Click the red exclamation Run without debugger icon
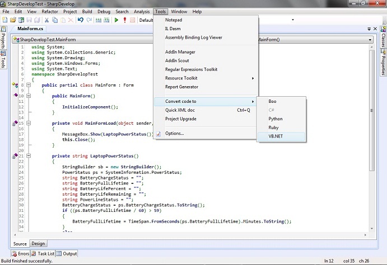This screenshot has width=387, height=265. (125, 20)
